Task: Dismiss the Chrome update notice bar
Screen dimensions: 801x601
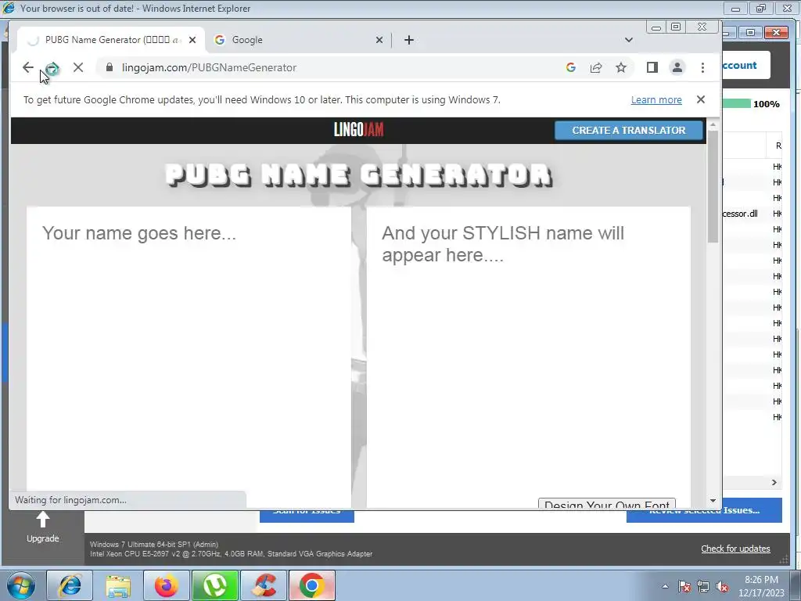Action: click(x=700, y=99)
